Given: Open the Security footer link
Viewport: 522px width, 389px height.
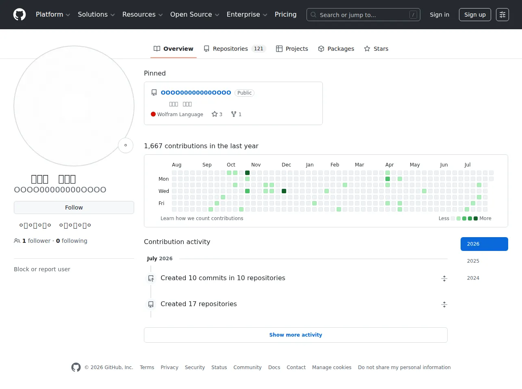Looking at the screenshot, I should [x=195, y=367].
